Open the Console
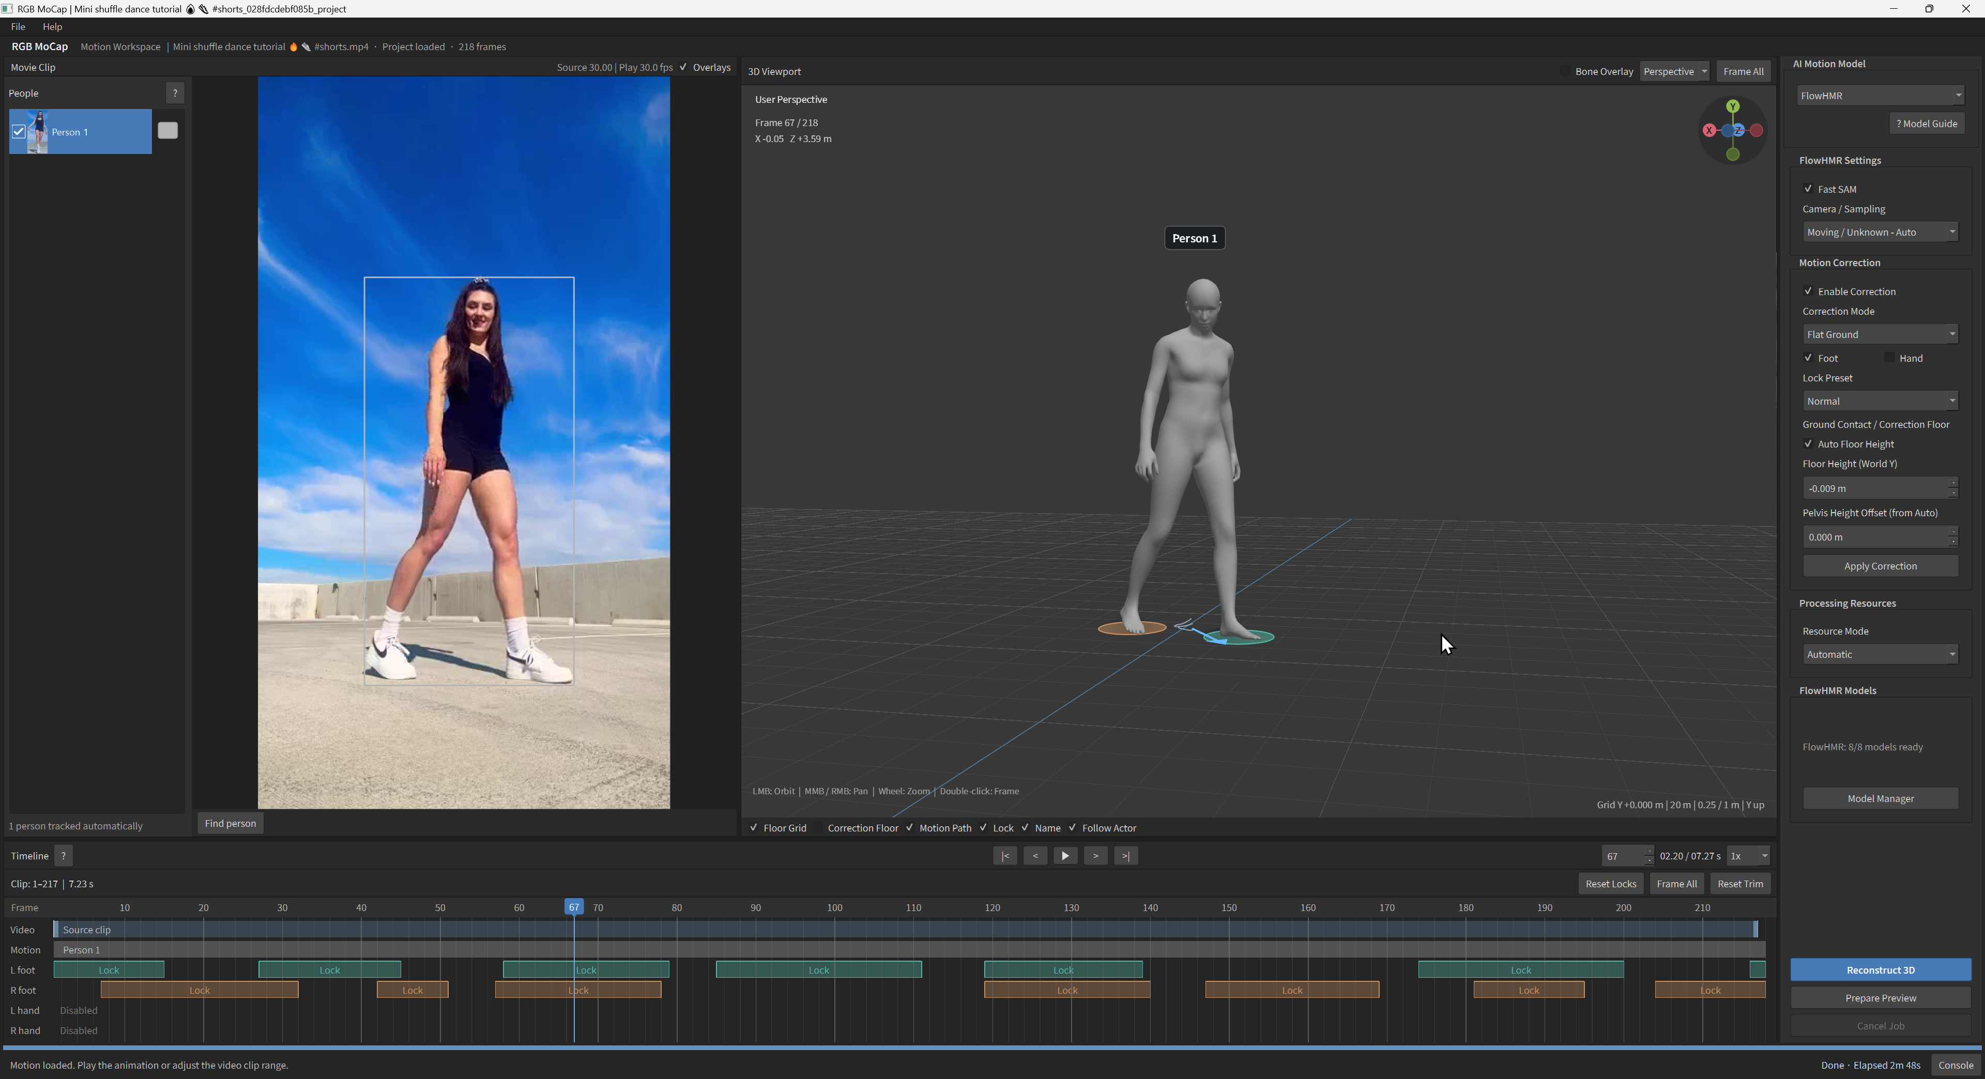 coord(1956,1065)
